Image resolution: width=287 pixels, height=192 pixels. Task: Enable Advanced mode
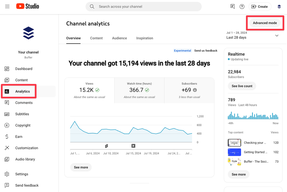click(x=264, y=23)
